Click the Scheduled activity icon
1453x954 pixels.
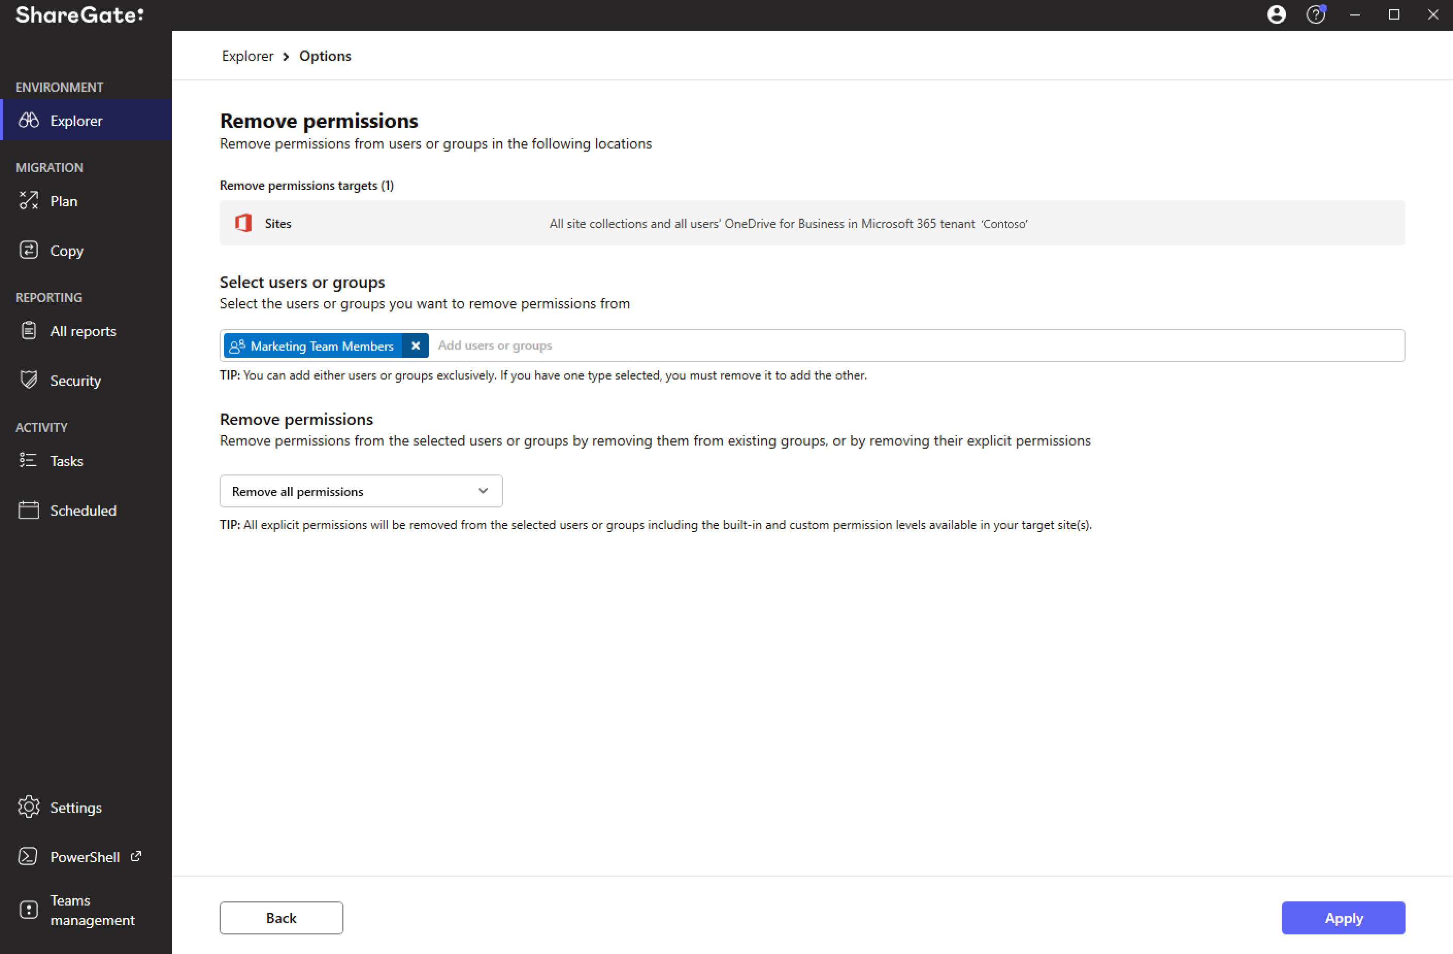tap(30, 510)
